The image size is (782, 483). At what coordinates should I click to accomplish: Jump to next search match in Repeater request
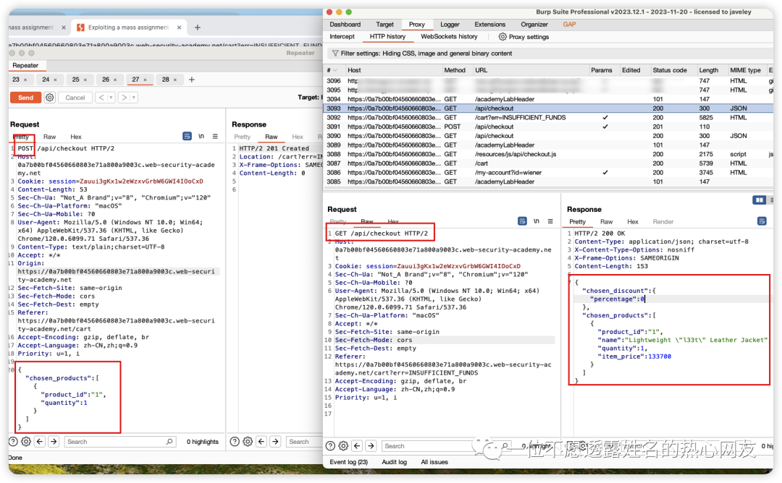(x=54, y=441)
